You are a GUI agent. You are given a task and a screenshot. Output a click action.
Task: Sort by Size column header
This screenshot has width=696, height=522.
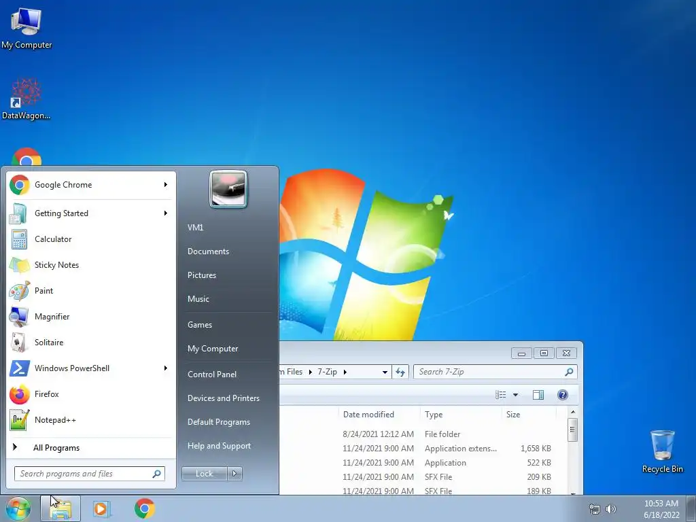pos(529,415)
